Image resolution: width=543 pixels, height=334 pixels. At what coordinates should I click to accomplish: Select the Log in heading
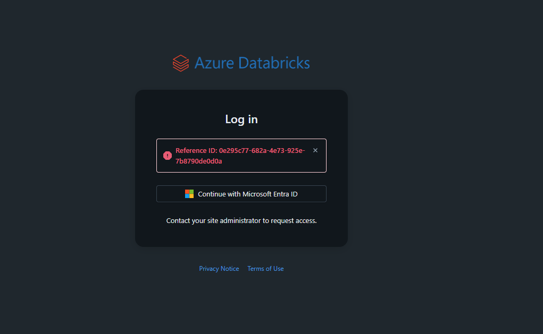[241, 119]
